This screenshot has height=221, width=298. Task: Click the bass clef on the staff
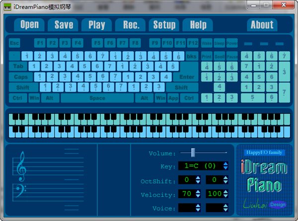(20, 190)
